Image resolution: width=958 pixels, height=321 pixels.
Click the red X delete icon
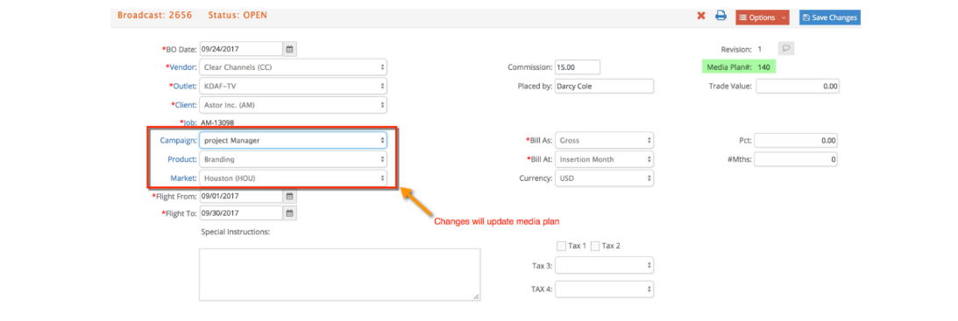[701, 17]
